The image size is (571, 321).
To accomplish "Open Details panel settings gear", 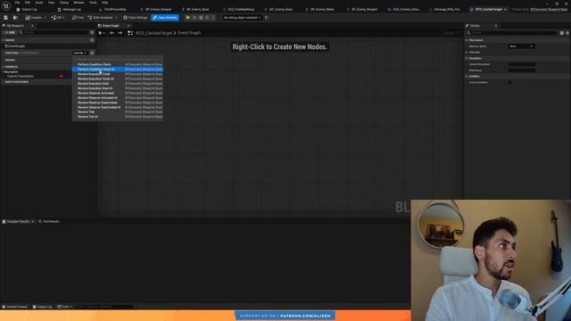I will 567,33.
